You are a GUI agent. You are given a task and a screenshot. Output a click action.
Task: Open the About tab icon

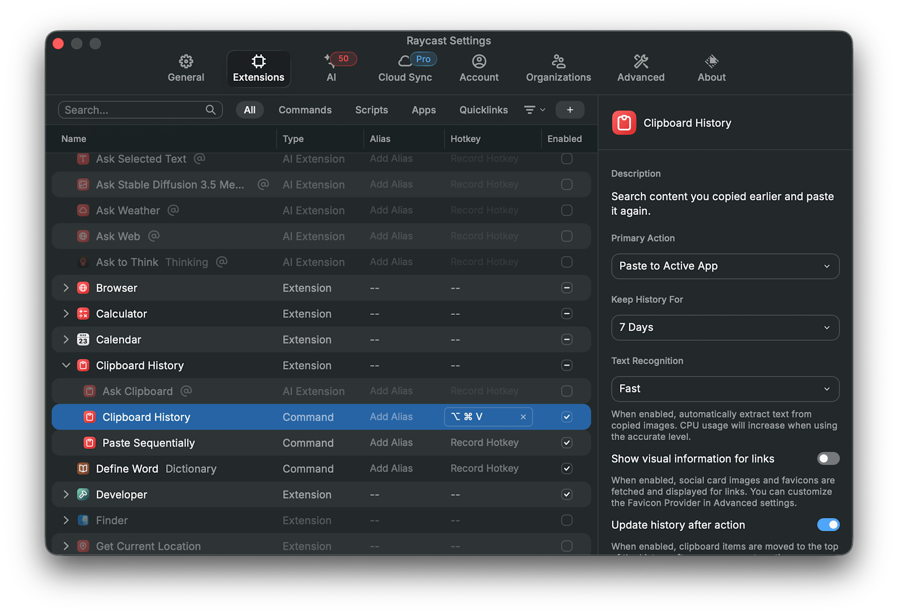pyautogui.click(x=711, y=61)
